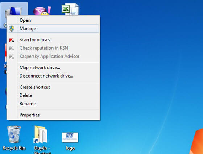203x154 pixels.
Task: Select the Excel spreadsheet desktop icon
Action: coord(70,9)
